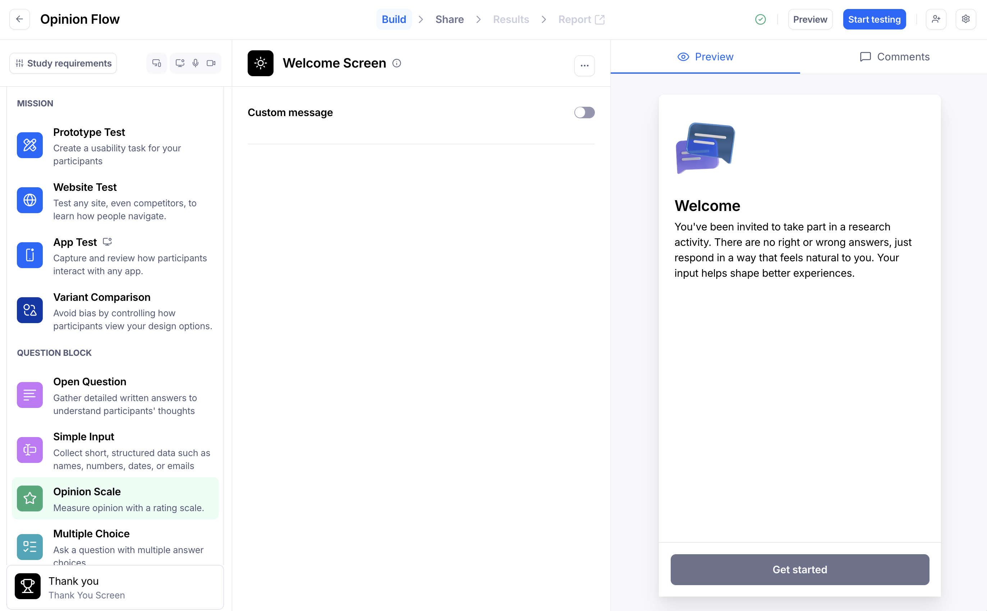The image size is (987, 611).
Task: Click the microphone recording icon
Action: [x=196, y=64]
